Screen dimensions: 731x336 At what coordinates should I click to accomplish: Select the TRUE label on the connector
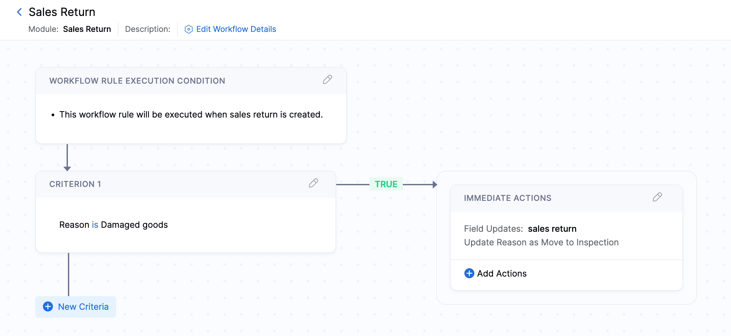386,184
